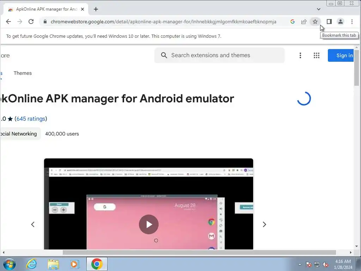This screenshot has height=271, width=361.
Task: Click the extension title heading
Action: [x=117, y=99]
